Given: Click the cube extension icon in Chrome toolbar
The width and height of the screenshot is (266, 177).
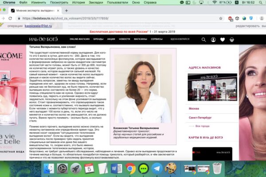Looking at the screenshot, I should click(x=237, y=18).
